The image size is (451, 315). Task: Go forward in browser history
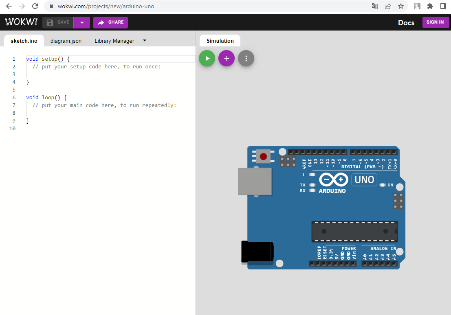22,6
